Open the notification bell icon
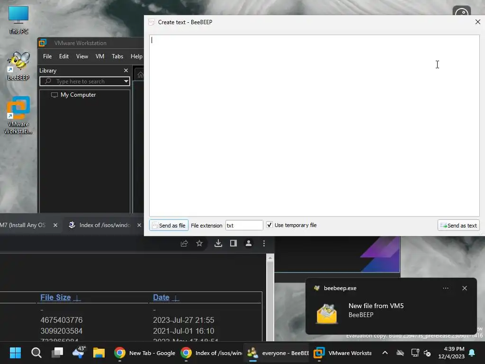Image resolution: width=485 pixels, height=364 pixels. [472, 353]
